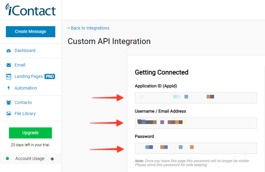Viewport: 265px width, 172px height.
Task: Click the iContact logo
Action: pyautogui.click(x=31, y=10)
